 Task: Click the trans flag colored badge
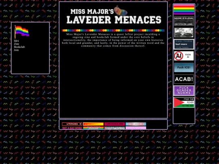(136, 124)
